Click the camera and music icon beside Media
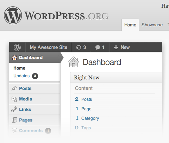 tap(14, 99)
